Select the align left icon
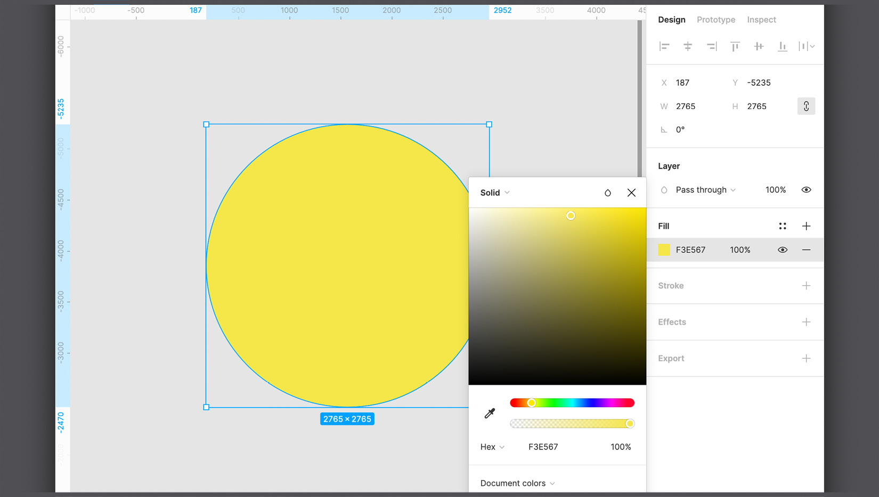Image resolution: width=879 pixels, height=497 pixels. pos(664,46)
